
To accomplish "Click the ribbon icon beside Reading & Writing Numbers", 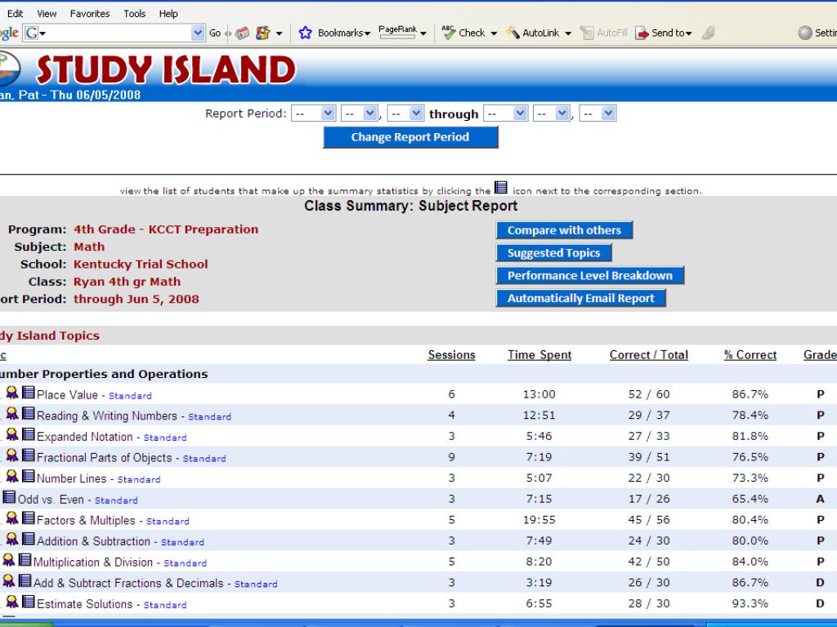I will coord(11,414).
